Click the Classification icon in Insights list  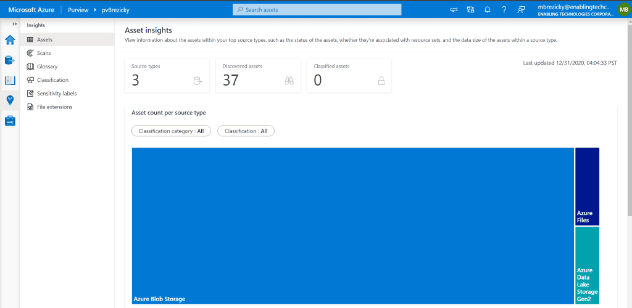(30, 80)
